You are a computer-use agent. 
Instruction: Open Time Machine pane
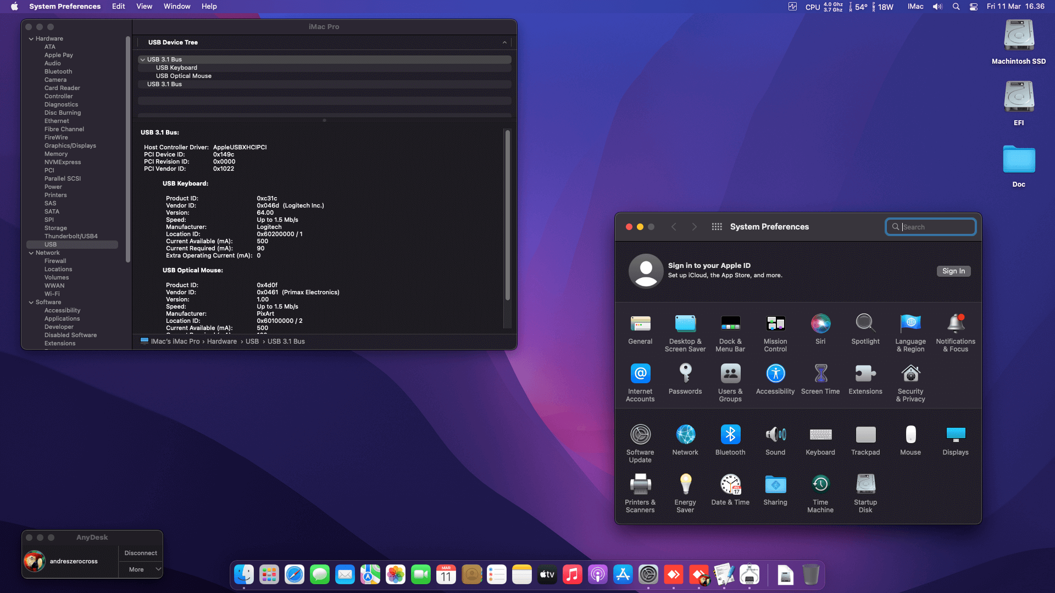click(820, 494)
